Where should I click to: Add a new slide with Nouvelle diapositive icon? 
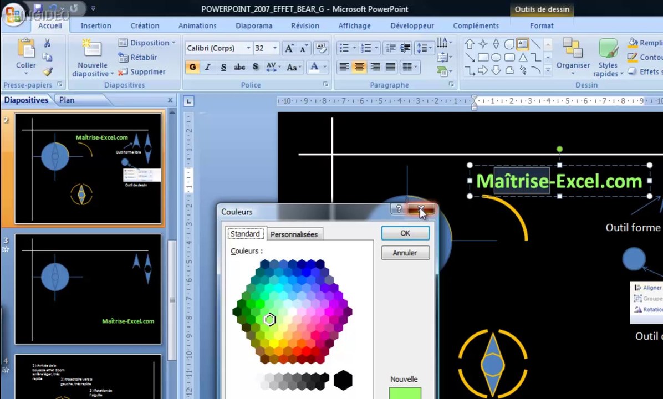[x=92, y=48]
